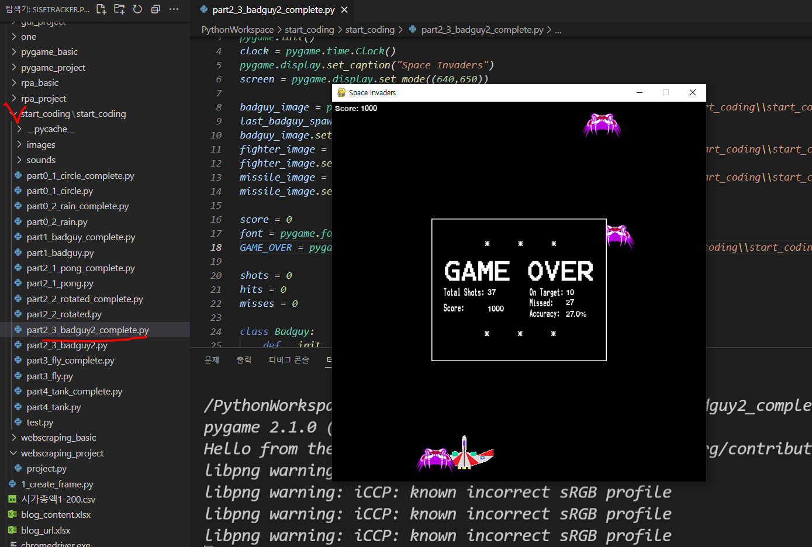Open part2_3_badguy2.py file

[67, 345]
